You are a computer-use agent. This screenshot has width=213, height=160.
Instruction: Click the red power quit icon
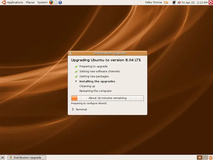click(211, 2)
